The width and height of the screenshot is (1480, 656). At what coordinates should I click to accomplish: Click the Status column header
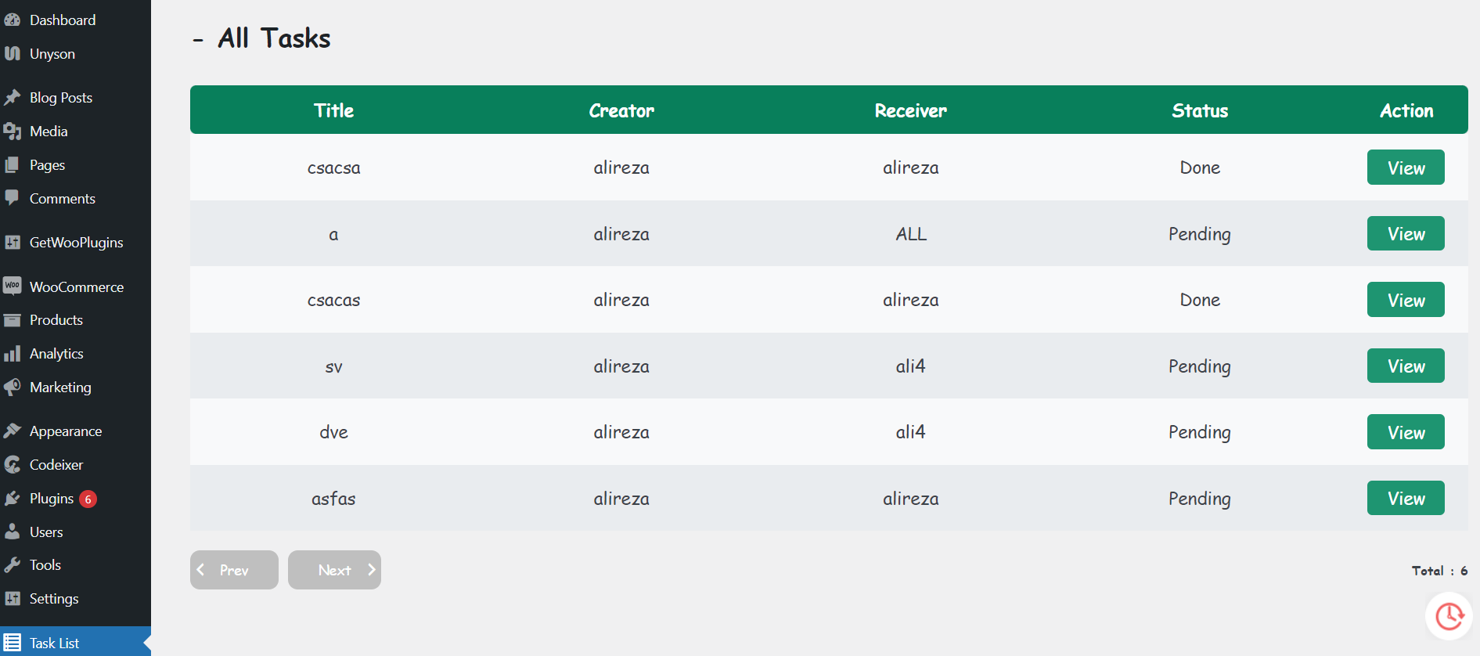[1200, 110]
